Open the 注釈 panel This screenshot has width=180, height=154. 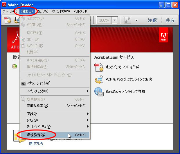point(152,20)
